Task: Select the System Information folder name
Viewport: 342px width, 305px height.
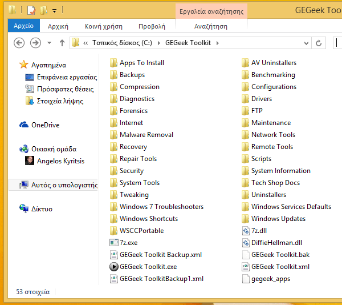Action: (x=280, y=171)
